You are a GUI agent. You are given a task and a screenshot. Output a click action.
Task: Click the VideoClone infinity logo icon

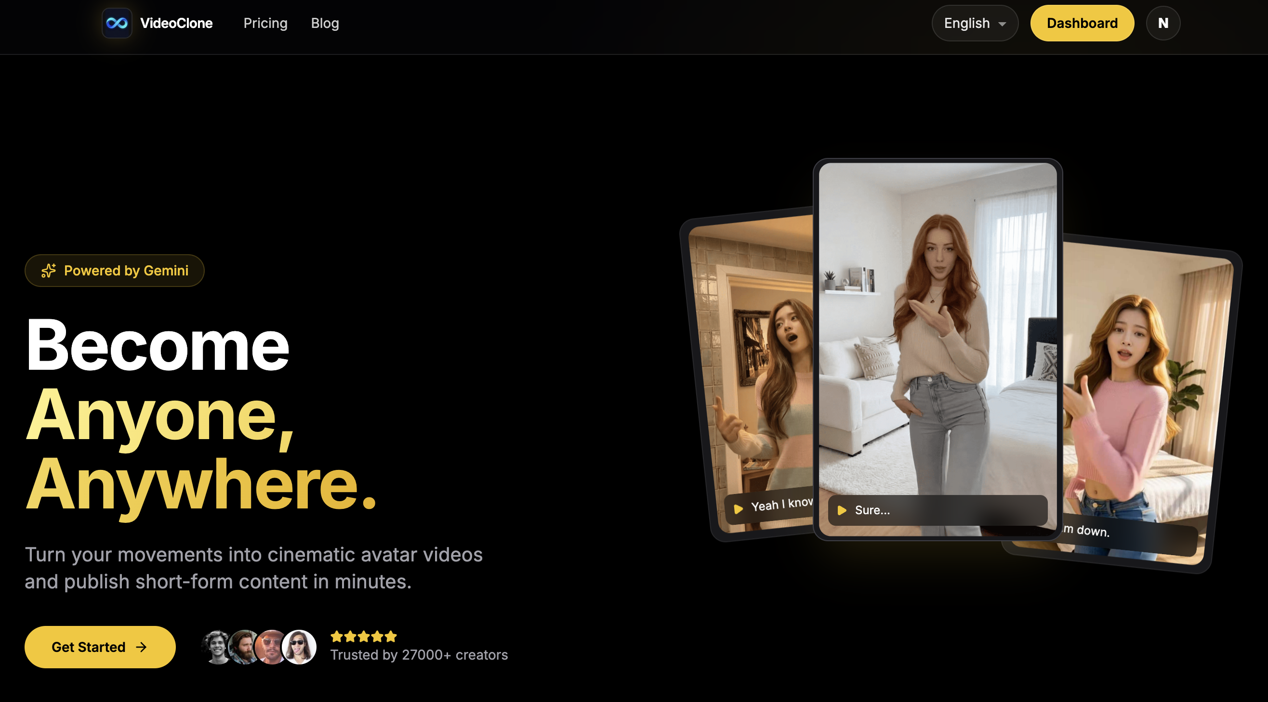pos(117,23)
